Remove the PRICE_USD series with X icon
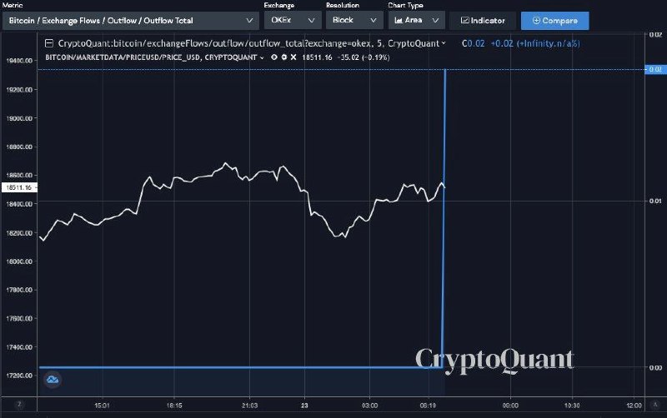This screenshot has width=667, height=418. 293,57
